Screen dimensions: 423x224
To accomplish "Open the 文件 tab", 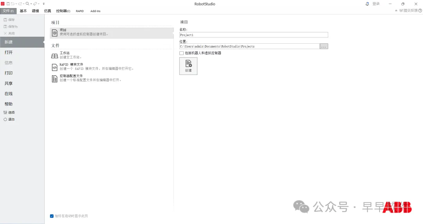I will (x=8, y=11).
